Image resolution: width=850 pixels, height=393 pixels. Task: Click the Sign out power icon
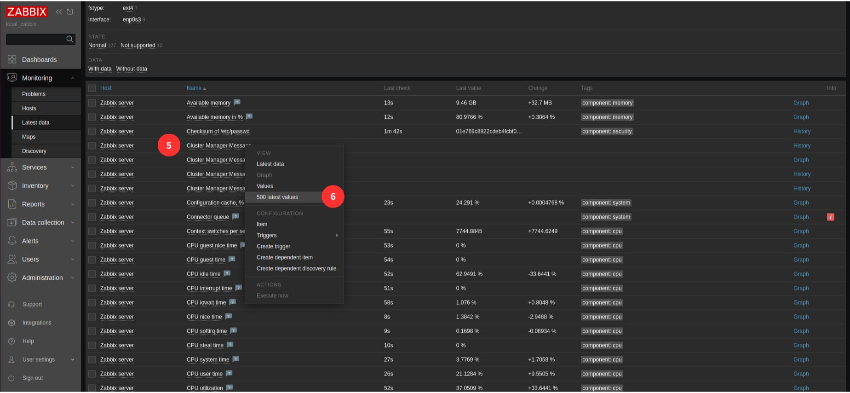click(x=11, y=378)
